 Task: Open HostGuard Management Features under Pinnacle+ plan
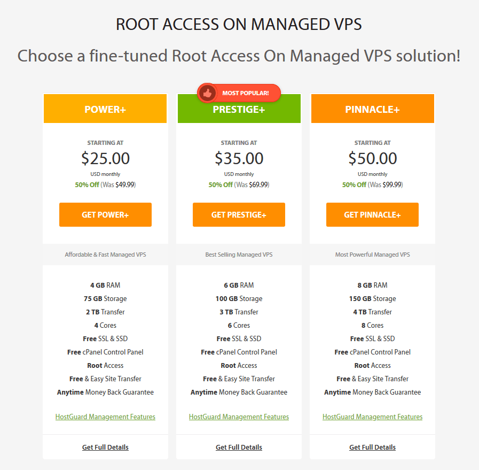pyautogui.click(x=372, y=417)
